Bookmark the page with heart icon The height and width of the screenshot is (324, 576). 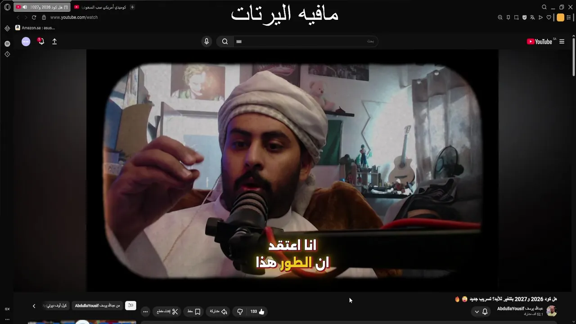click(549, 17)
